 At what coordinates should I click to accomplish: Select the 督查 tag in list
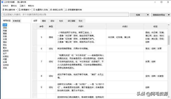pyautogui.click(x=5, y=34)
